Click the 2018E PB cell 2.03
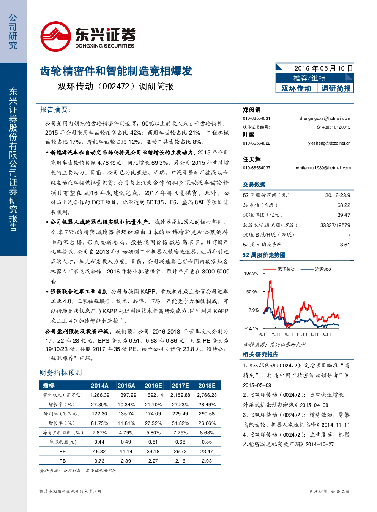Image resolution: width=377 pixels, height=512 pixels. point(207,461)
